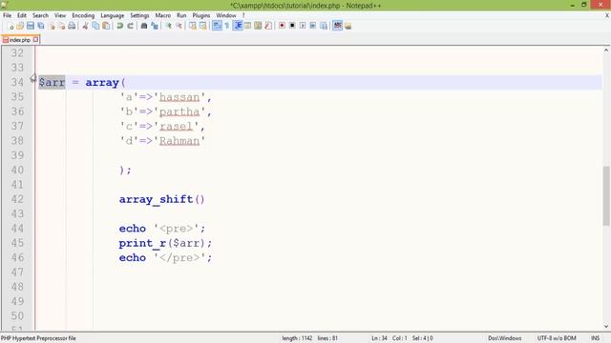Open the Search menu
Image resolution: width=611 pixels, height=343 pixels.
point(40,15)
